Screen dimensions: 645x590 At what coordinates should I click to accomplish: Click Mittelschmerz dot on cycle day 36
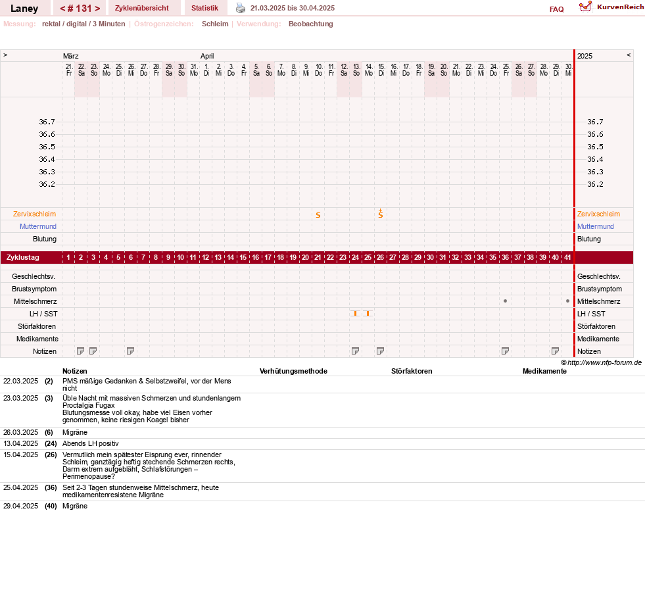pyautogui.click(x=505, y=301)
